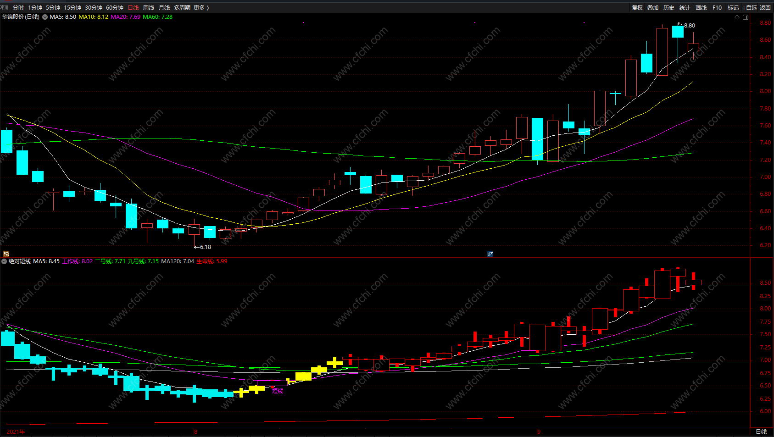Click the 6.18 low price annotation

205,247
